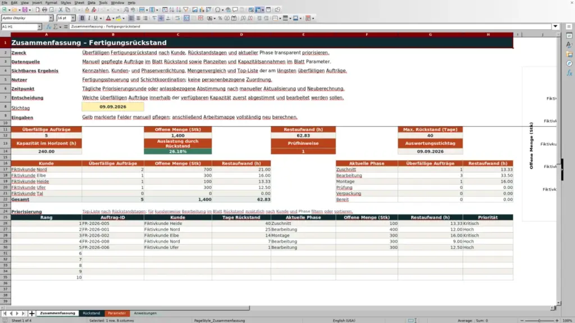Toggle Wrap Text button
Screen dimensions: 575x323
[x=177, y=18]
